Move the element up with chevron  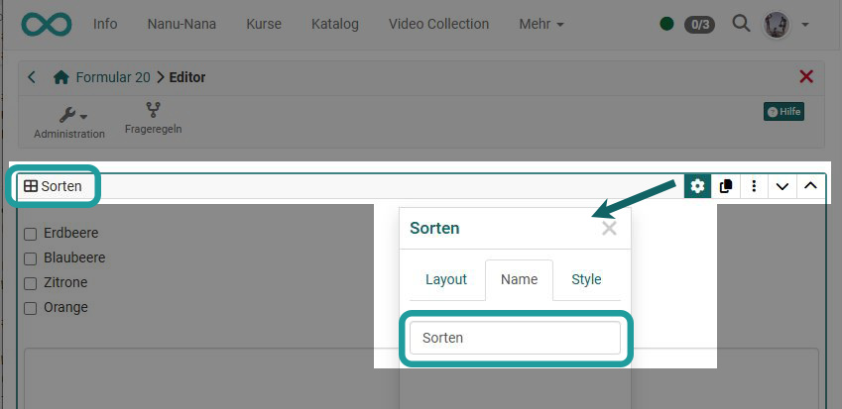click(x=810, y=186)
